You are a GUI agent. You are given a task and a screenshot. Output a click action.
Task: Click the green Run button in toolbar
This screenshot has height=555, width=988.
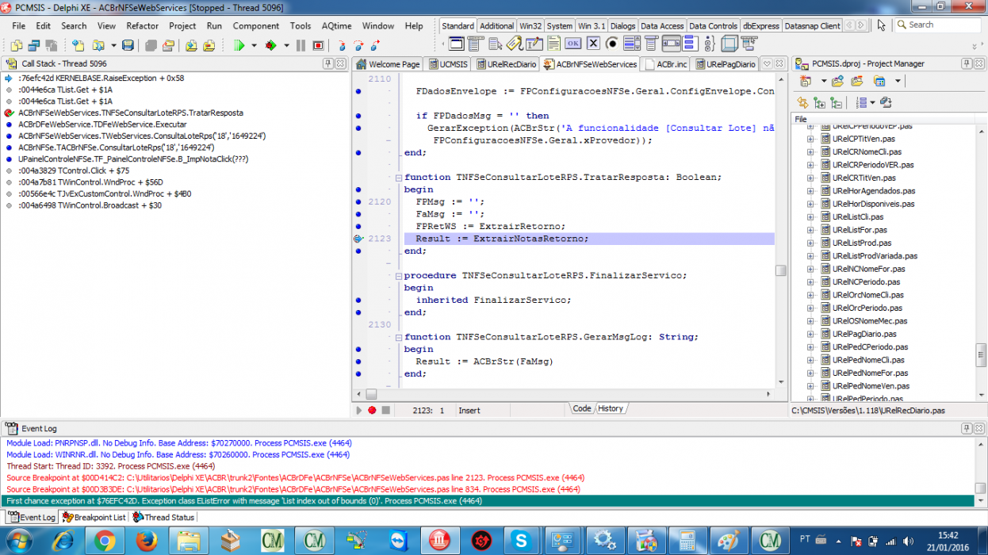pos(239,45)
